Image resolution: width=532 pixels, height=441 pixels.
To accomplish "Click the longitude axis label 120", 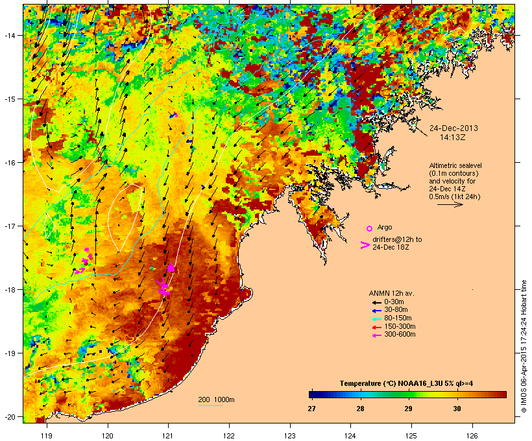I will 108,436.
